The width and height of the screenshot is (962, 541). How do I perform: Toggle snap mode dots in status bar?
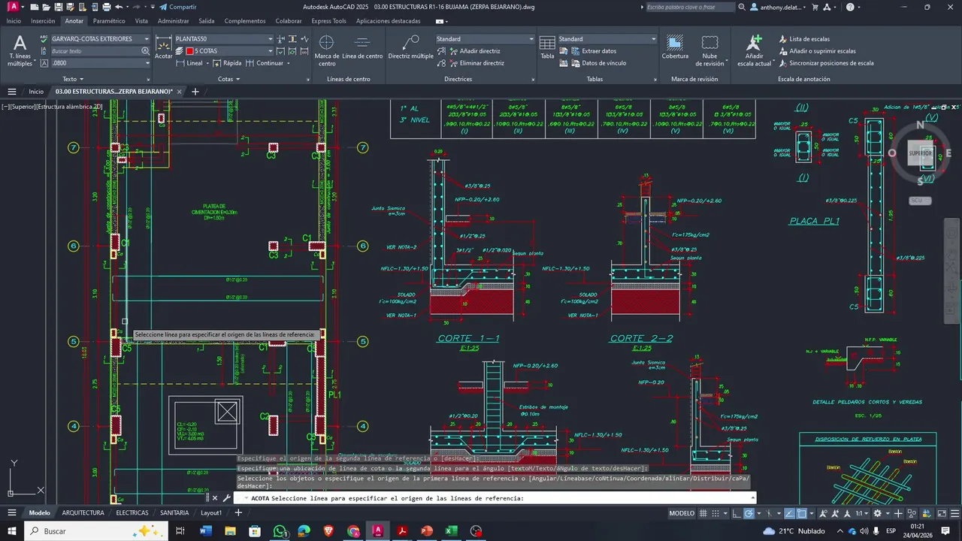click(x=715, y=513)
